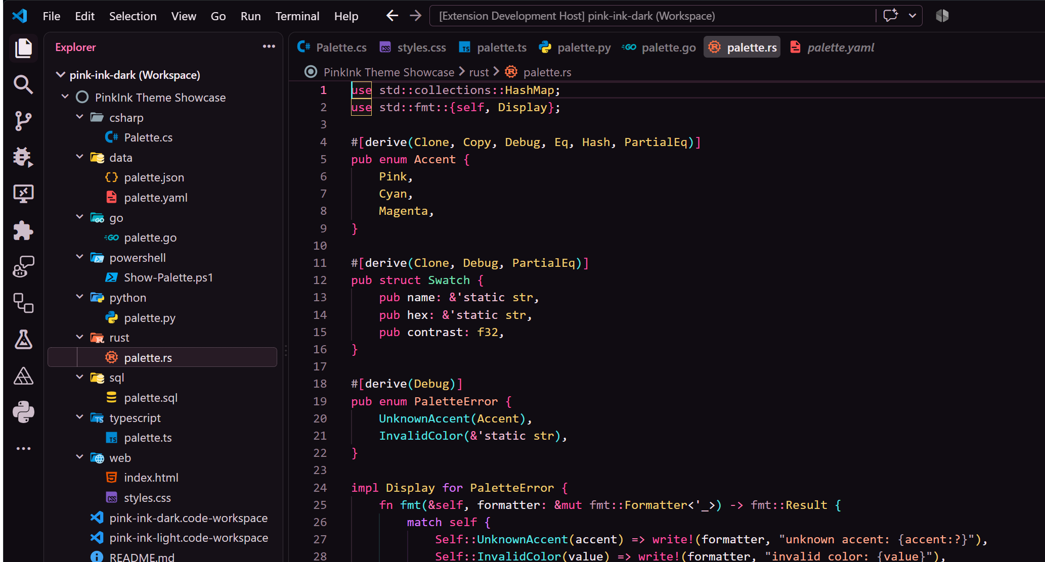
Task: Switch to the palette.go tab
Action: (659, 47)
